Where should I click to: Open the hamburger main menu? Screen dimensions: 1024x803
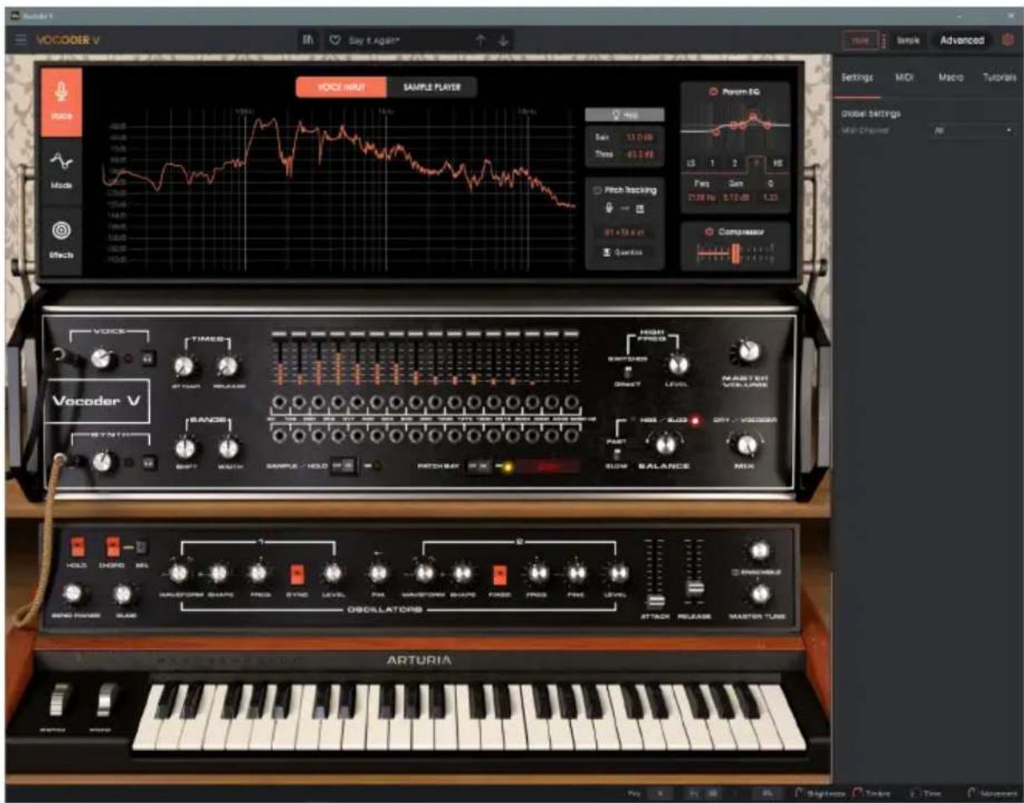(21, 39)
